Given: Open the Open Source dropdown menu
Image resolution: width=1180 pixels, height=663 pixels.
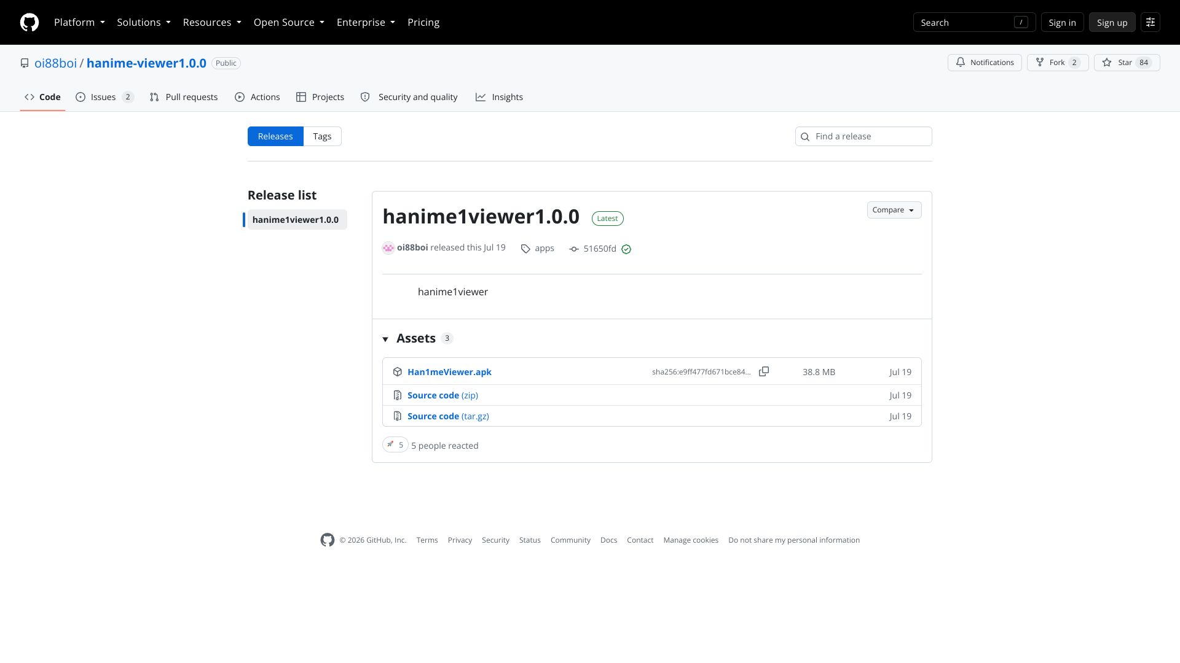Looking at the screenshot, I should coord(289,22).
